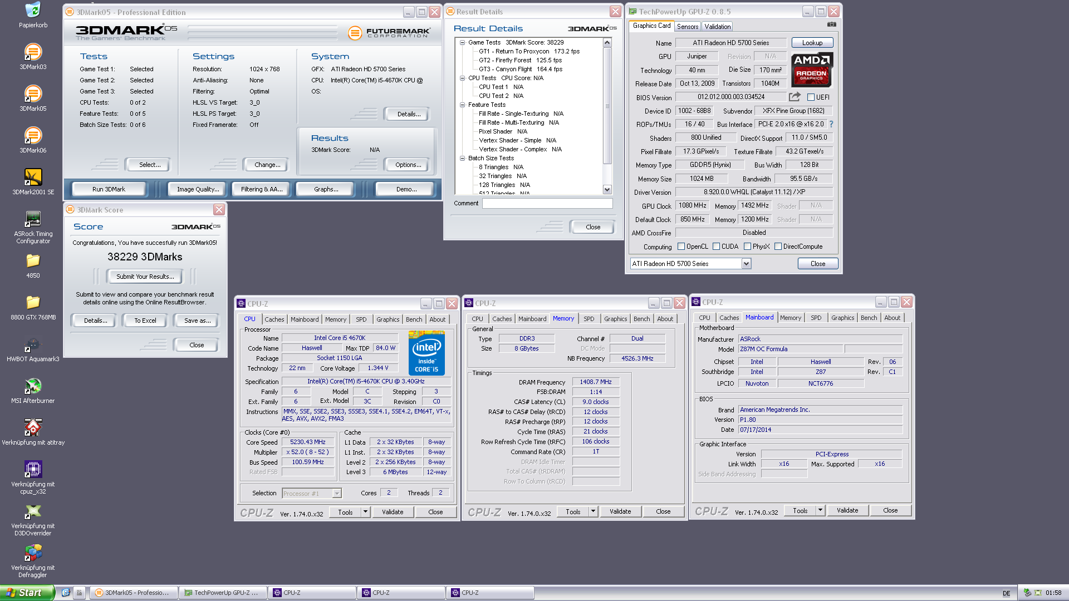1069x601 pixels.
Task: Collapse the CPU Tests tree node
Action: 462,78
